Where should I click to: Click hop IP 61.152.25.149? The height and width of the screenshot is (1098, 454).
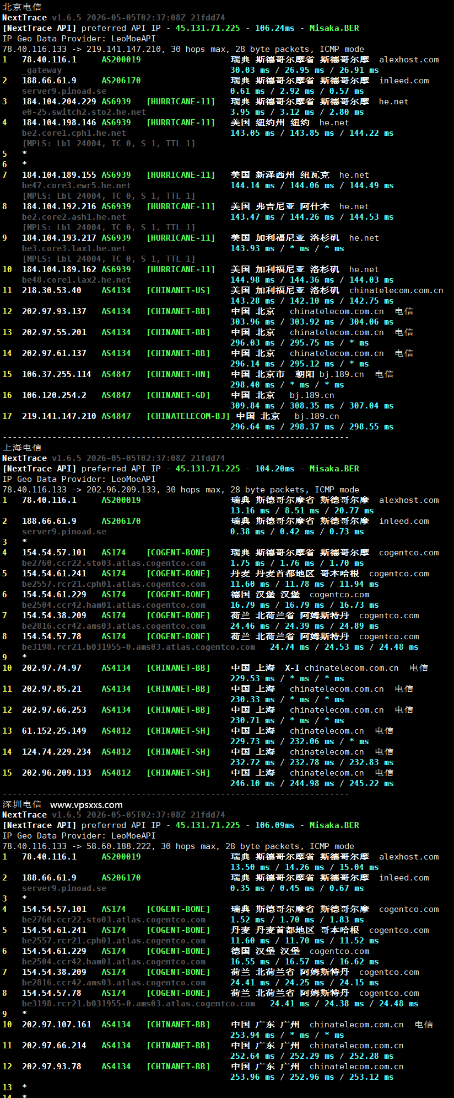coord(54,731)
